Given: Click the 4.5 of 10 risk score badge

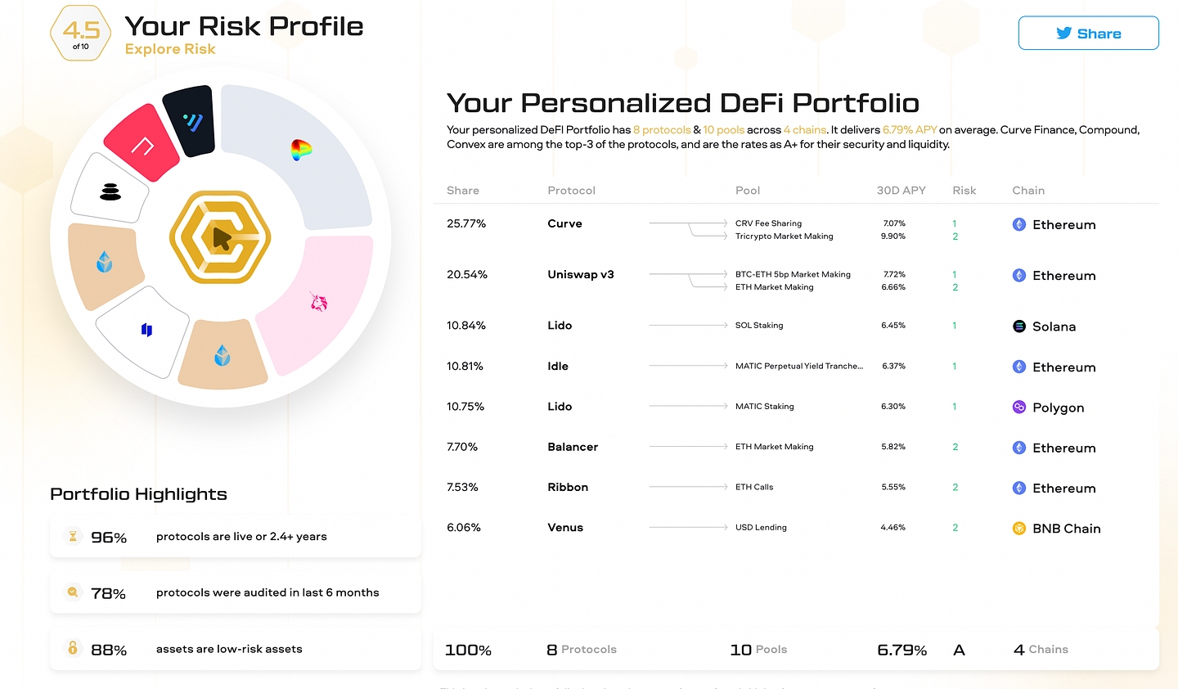Looking at the screenshot, I should (81, 34).
